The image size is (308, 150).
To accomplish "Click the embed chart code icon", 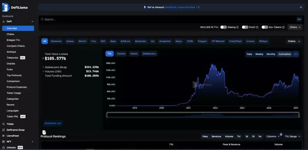I will click(296, 54).
